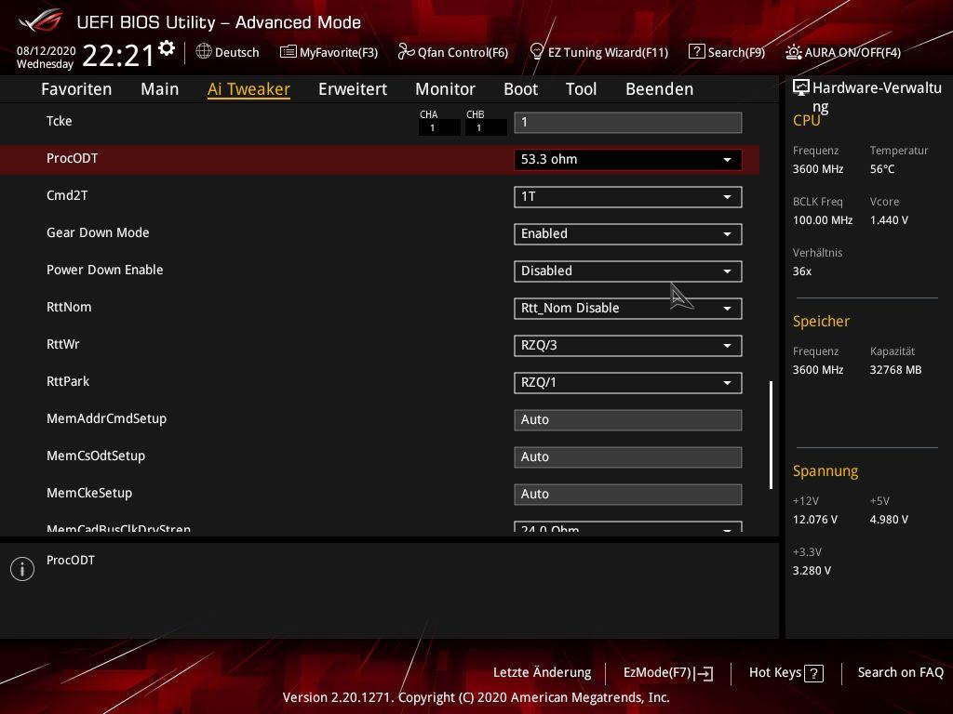Image resolution: width=953 pixels, height=714 pixels.
Task: Select the Cmd2T row label
Action: click(x=67, y=195)
